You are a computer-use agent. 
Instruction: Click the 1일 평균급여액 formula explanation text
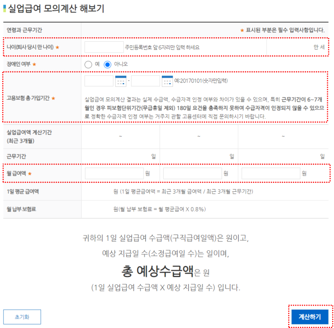pos(183,191)
